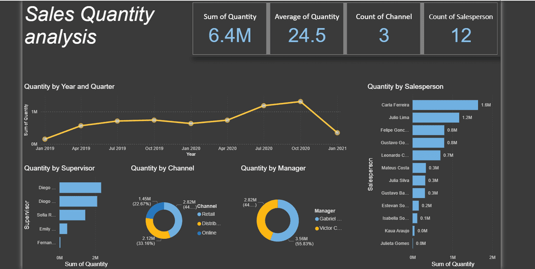Click the Jan 2019 data point

click(x=45, y=139)
